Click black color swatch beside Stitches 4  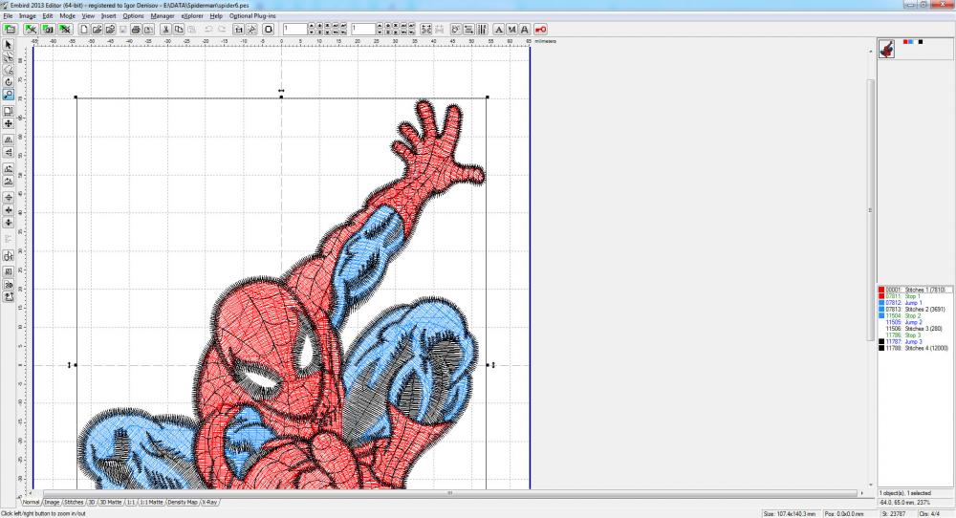click(881, 348)
